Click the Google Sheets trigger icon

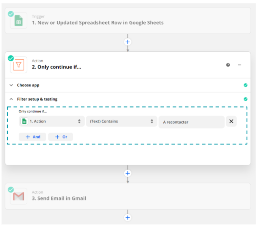19,21
